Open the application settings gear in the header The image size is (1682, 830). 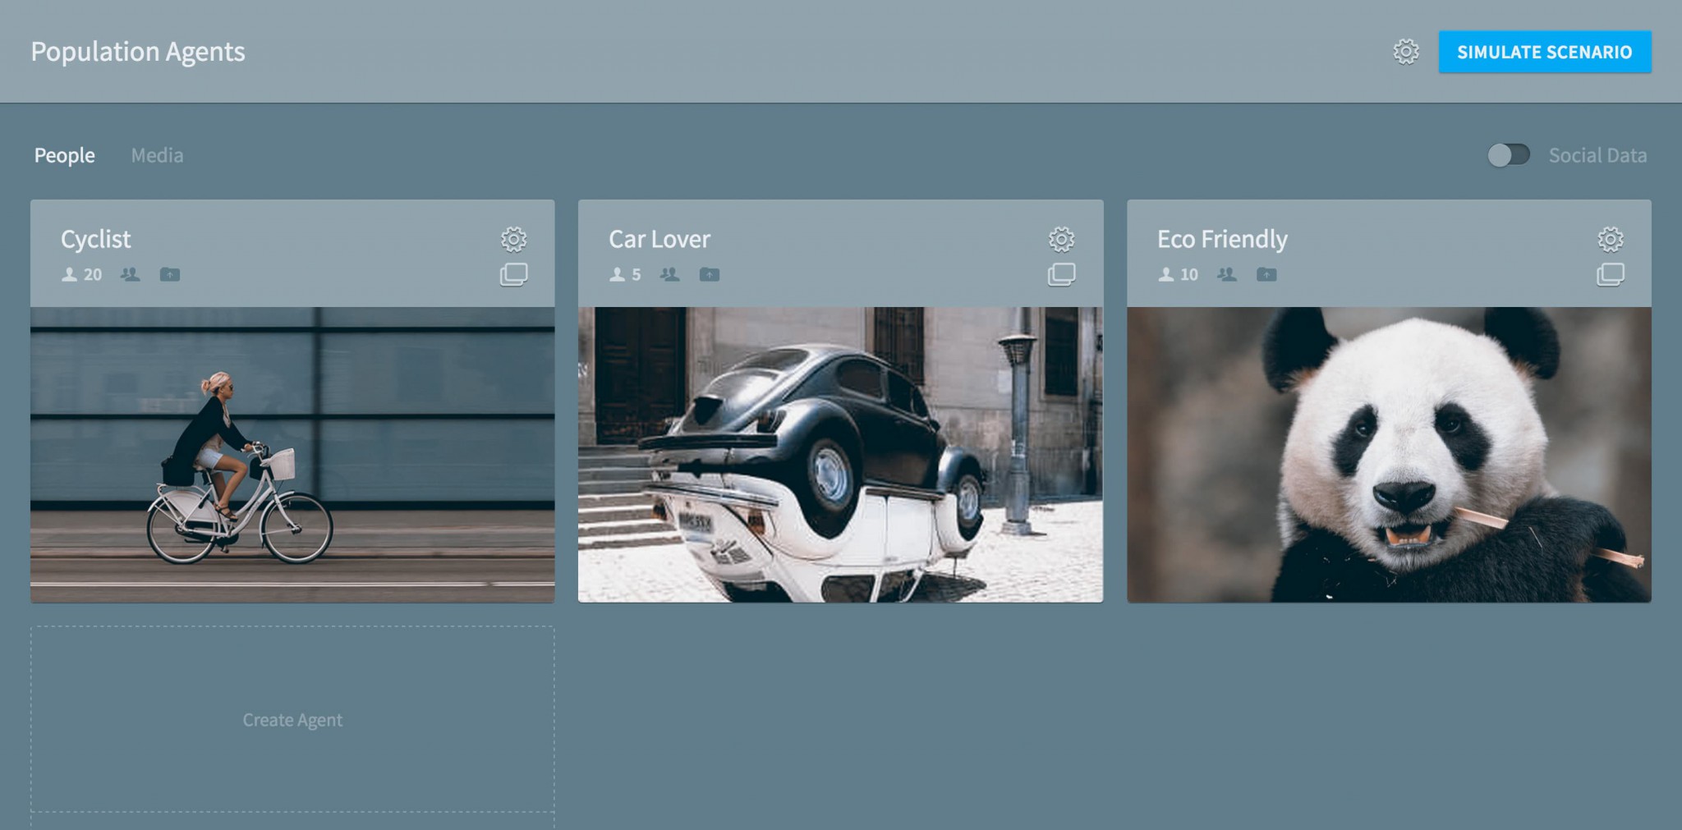click(1404, 52)
